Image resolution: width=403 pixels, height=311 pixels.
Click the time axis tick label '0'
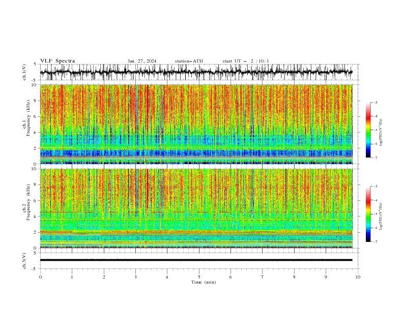[x=40, y=277]
